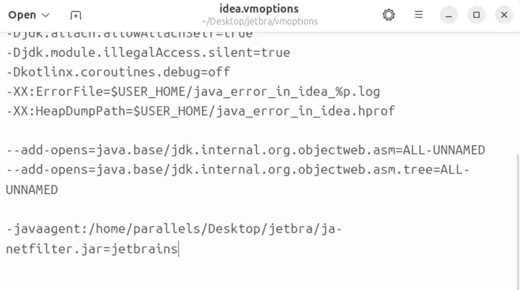Place cursor on the -XX:ErrorFile line
The width and height of the screenshot is (520, 290).
click(x=193, y=92)
